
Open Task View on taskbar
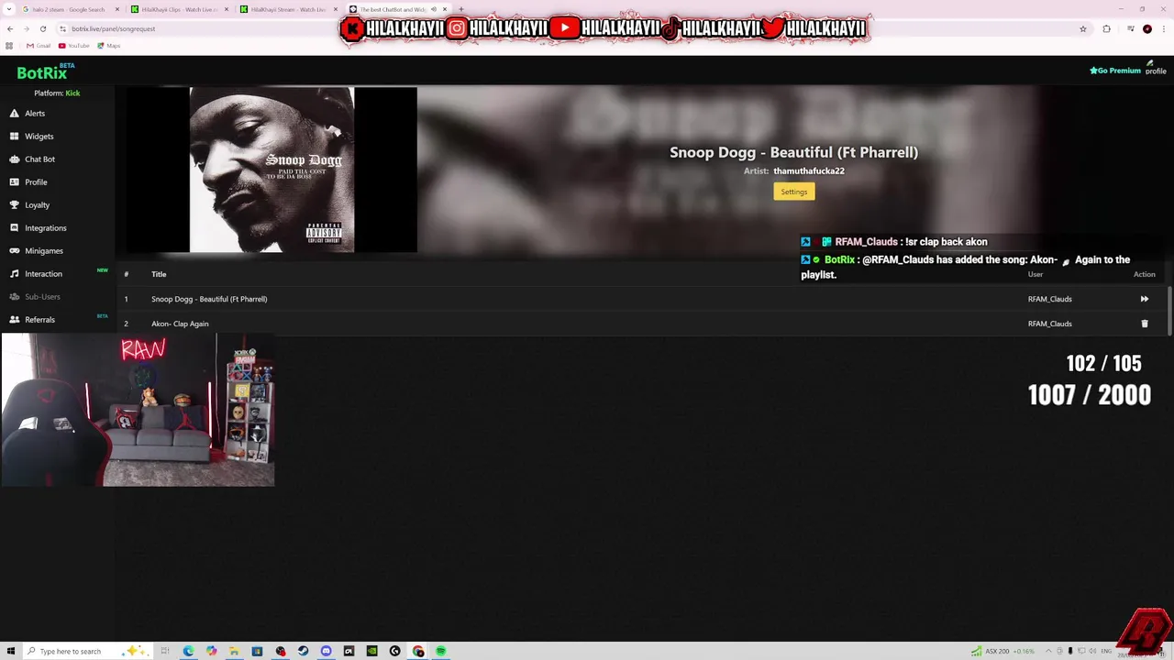pos(165,651)
